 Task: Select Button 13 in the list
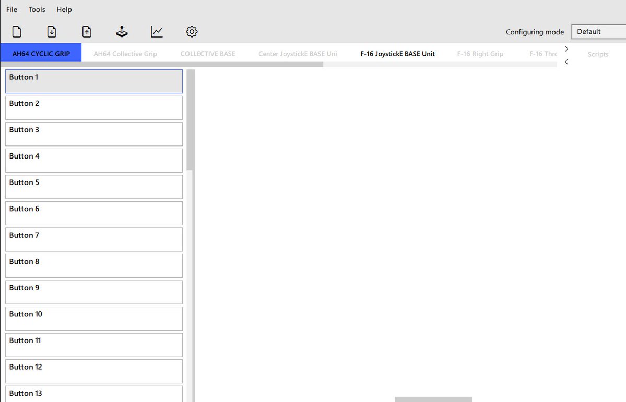click(94, 394)
